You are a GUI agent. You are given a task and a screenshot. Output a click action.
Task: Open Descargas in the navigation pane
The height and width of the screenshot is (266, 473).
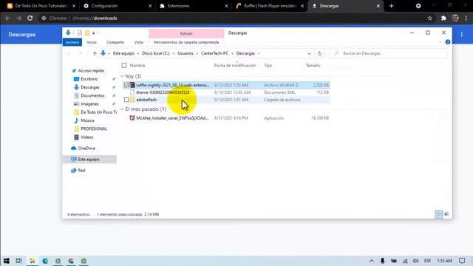90,87
